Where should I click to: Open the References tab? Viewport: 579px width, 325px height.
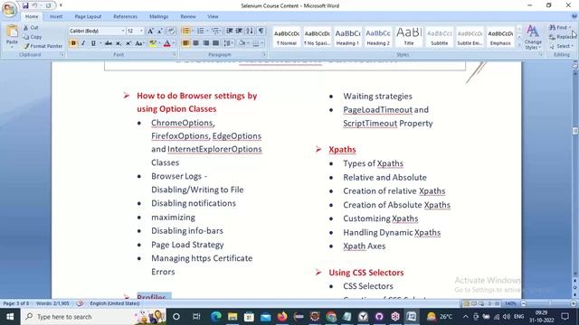tap(125, 16)
